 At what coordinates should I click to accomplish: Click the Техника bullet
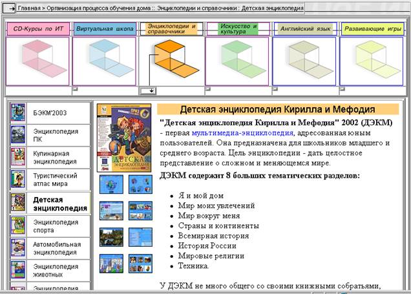(x=193, y=266)
